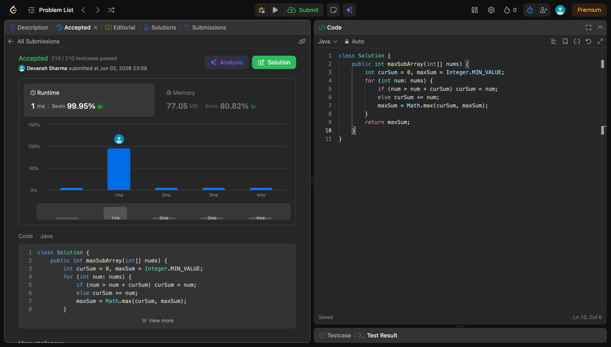The image size is (611, 347).
Task: Click the format code lines icon
Action: pos(553,41)
